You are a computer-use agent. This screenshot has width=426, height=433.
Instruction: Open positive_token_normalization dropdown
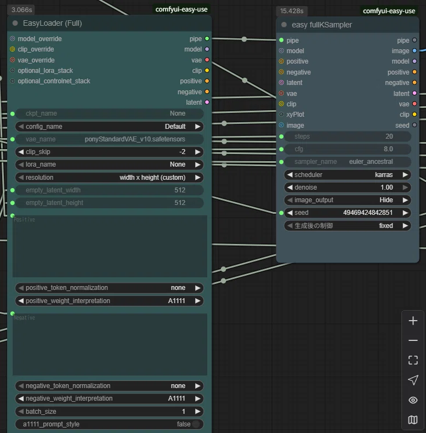(110, 288)
